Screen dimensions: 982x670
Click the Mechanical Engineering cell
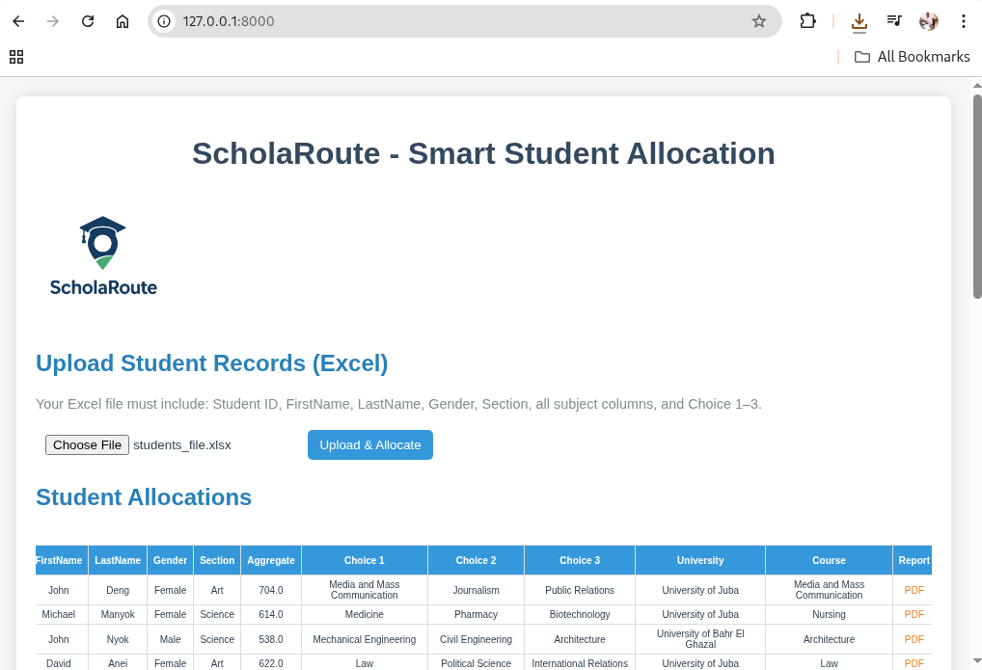[x=365, y=639]
